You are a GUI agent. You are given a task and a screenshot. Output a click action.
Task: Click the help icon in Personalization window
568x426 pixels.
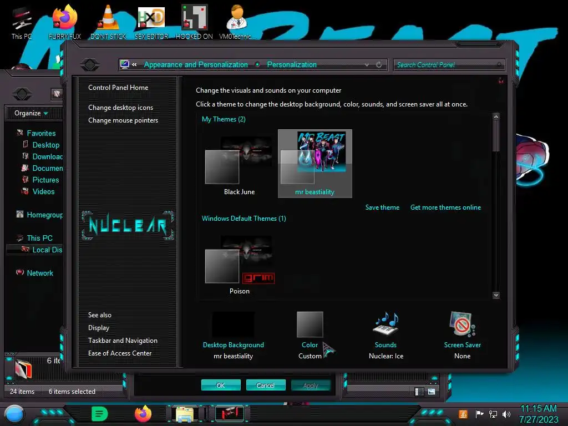click(501, 80)
